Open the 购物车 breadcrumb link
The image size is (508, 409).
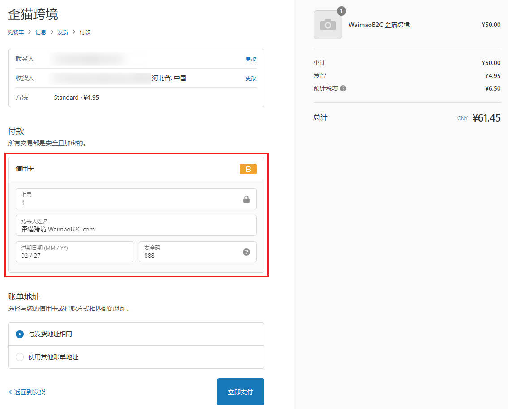pyautogui.click(x=16, y=32)
